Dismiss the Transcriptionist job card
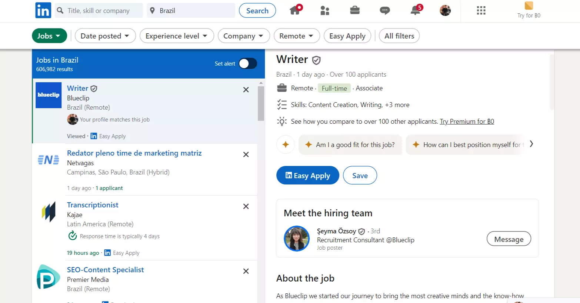 click(x=246, y=206)
